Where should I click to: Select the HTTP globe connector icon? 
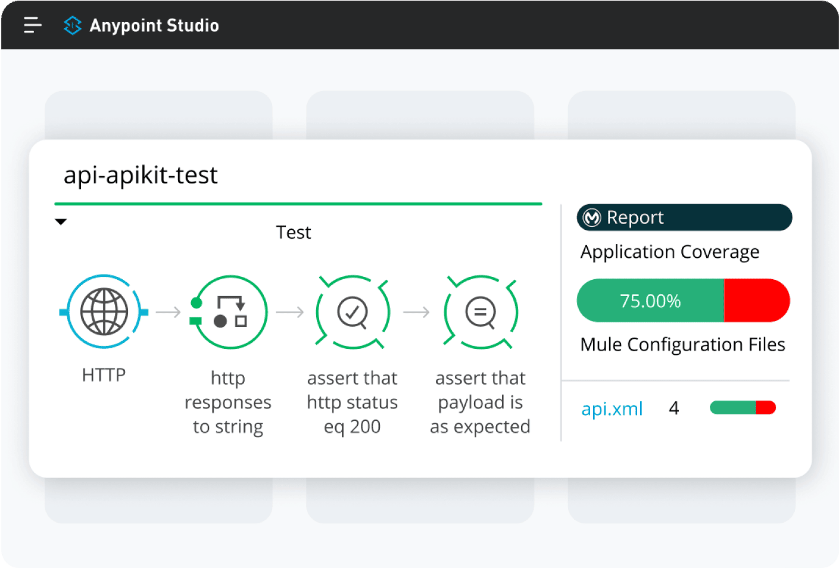(104, 312)
